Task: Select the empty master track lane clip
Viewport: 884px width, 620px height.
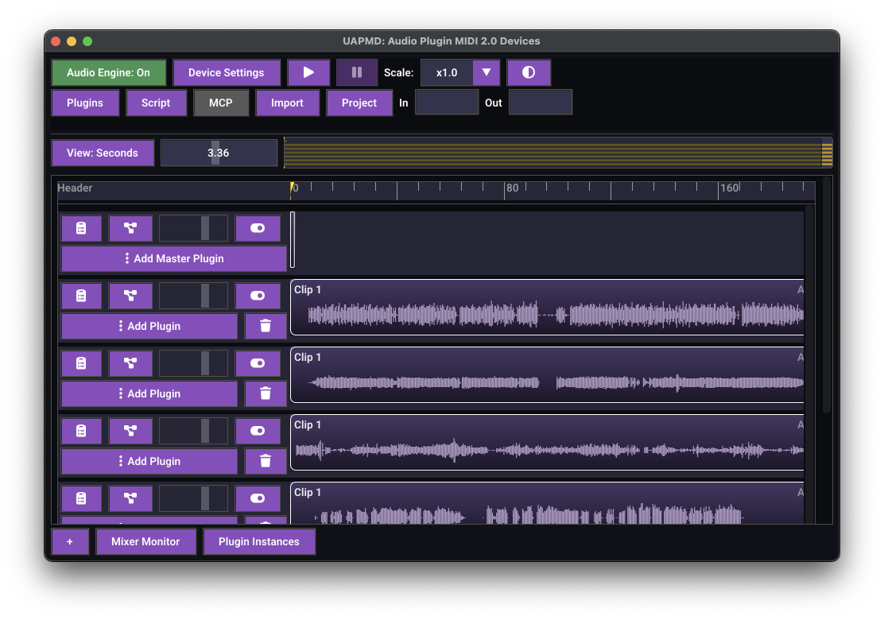Action: pyautogui.click(x=293, y=239)
